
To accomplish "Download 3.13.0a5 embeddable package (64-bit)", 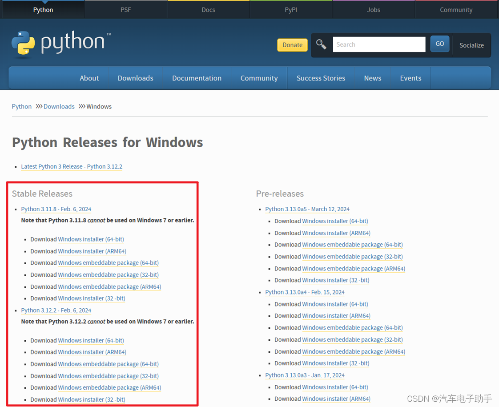I will click(352, 245).
